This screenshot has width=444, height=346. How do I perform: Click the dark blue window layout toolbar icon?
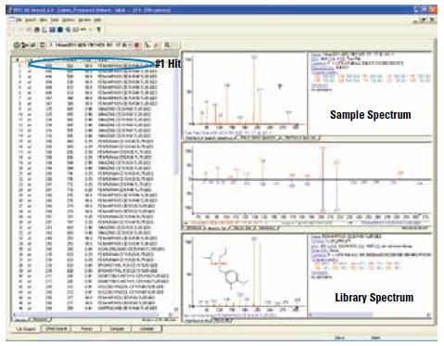point(60,30)
